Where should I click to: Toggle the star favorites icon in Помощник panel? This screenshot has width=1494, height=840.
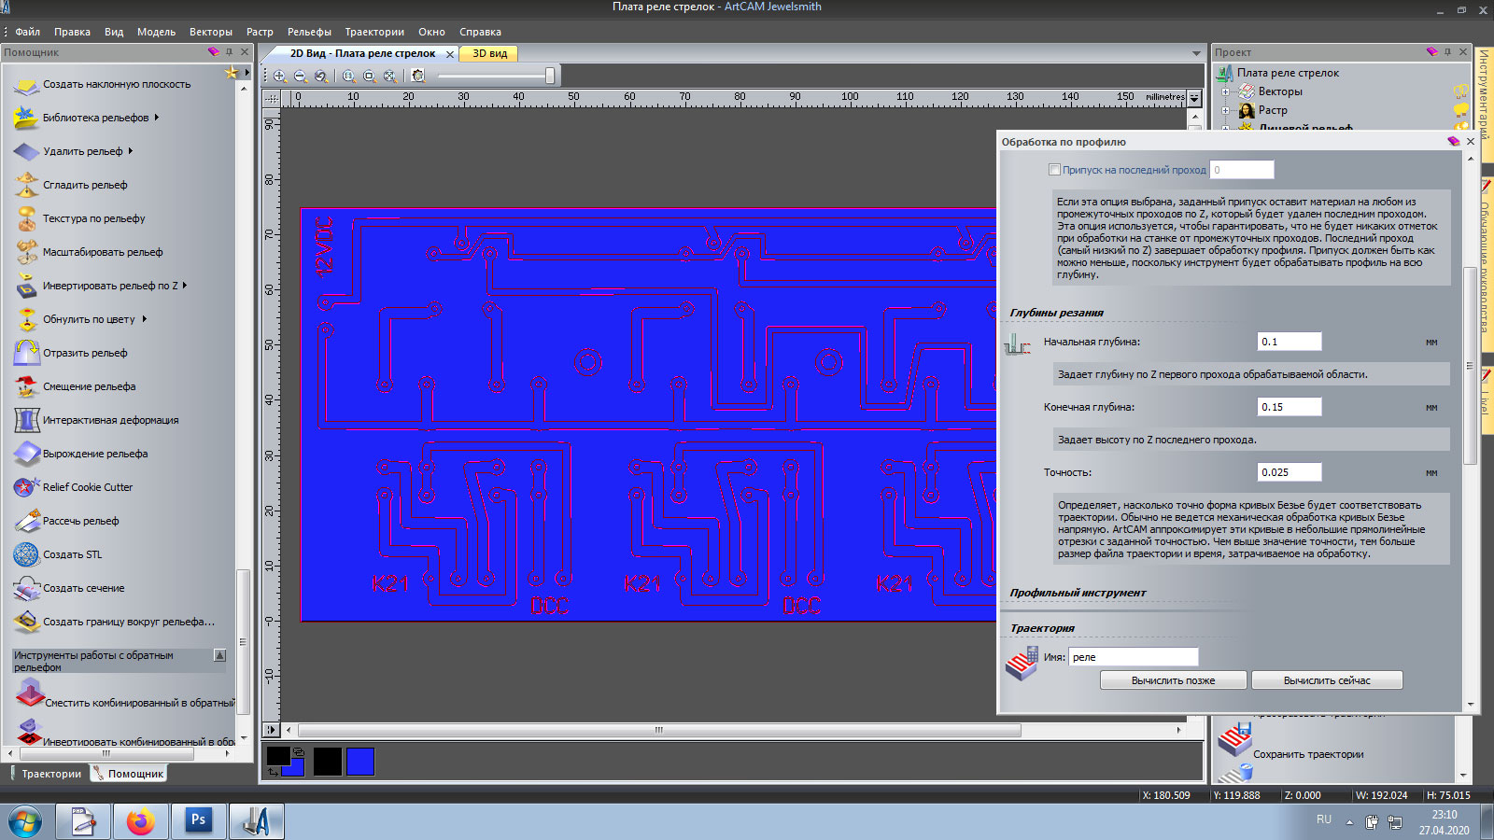click(x=232, y=72)
